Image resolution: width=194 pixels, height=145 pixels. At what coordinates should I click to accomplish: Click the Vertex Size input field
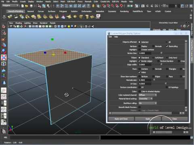145,53
